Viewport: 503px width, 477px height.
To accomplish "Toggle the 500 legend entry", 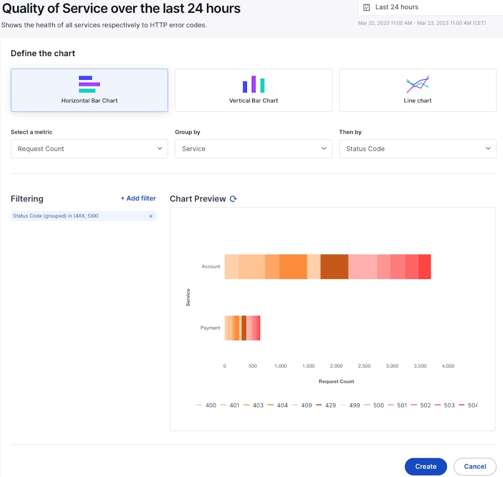I will [x=374, y=405].
